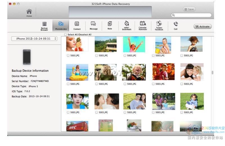Screen dimensions: 225x146
Task: Click the vertical scrollbar handle
Action: click(213, 73)
